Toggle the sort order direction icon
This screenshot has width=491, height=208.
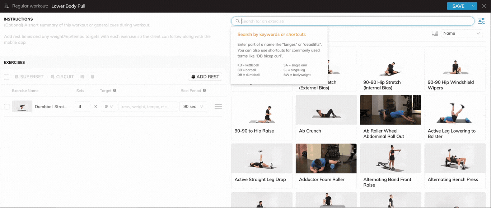tap(435, 33)
